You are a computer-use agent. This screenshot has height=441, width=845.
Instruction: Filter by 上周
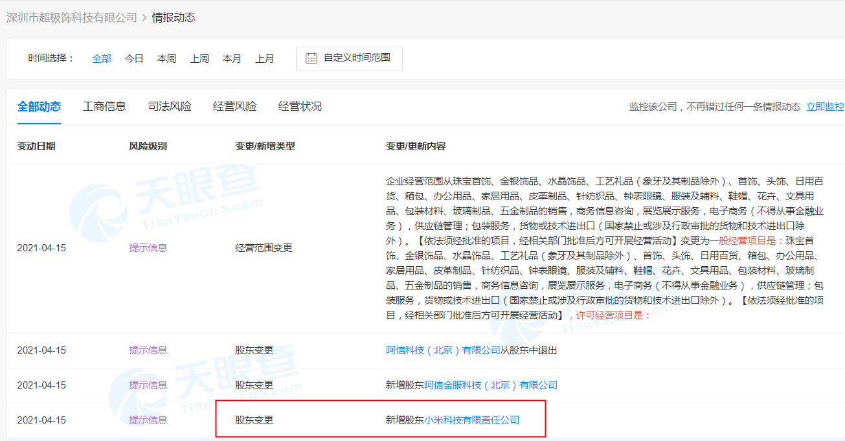199,58
